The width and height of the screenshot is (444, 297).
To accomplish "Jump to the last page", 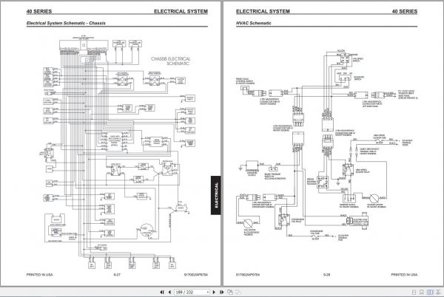I will pyautogui.click(x=222, y=292).
